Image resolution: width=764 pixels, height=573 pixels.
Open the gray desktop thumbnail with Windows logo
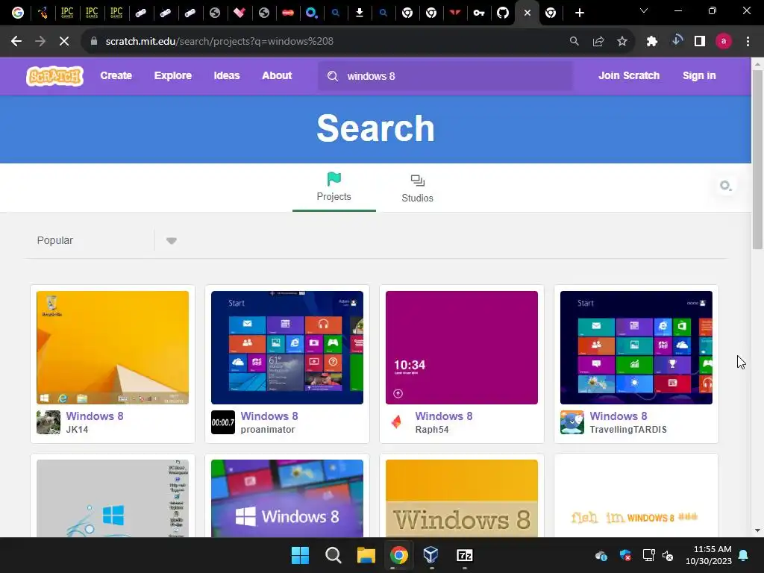(113, 498)
